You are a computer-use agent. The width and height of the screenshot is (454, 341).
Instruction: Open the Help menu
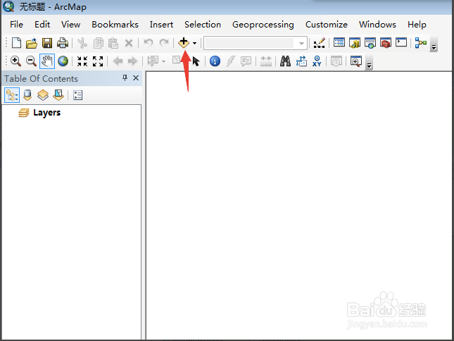point(417,25)
